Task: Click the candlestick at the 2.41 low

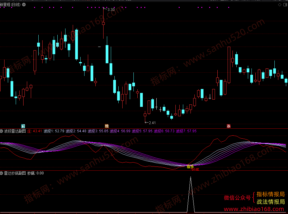Action: point(145,115)
